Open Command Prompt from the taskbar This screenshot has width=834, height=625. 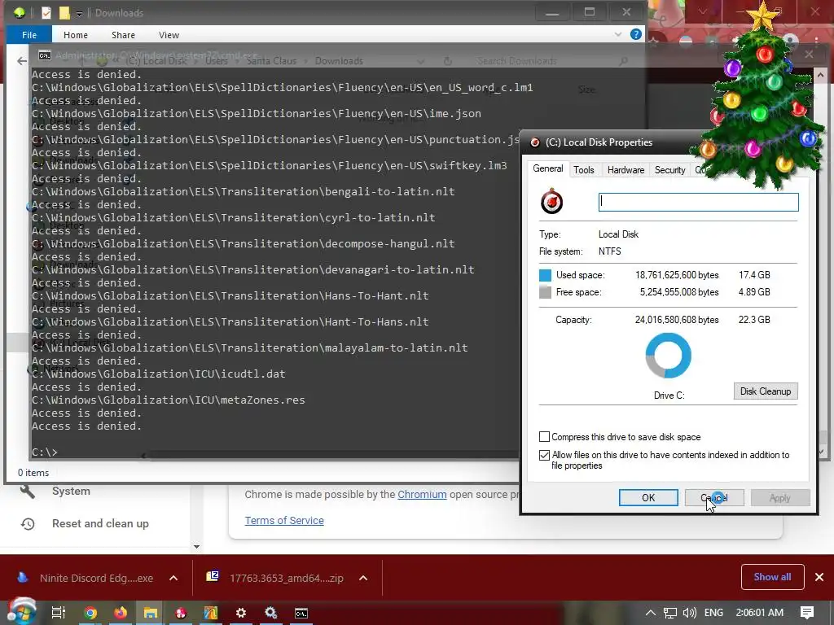tap(301, 613)
